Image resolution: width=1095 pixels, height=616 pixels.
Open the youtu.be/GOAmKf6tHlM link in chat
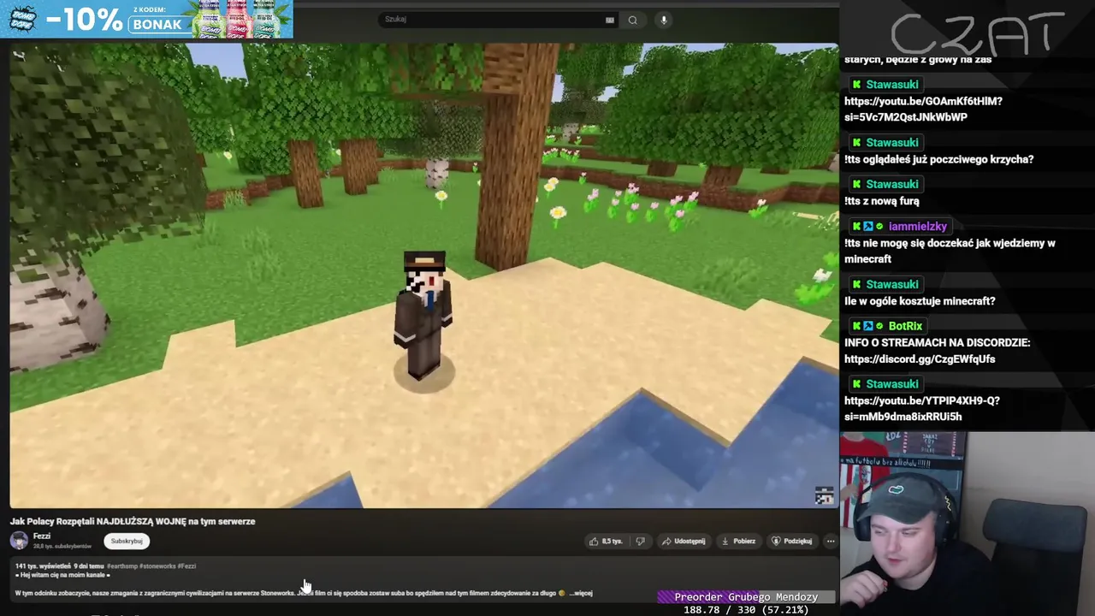pos(923,109)
